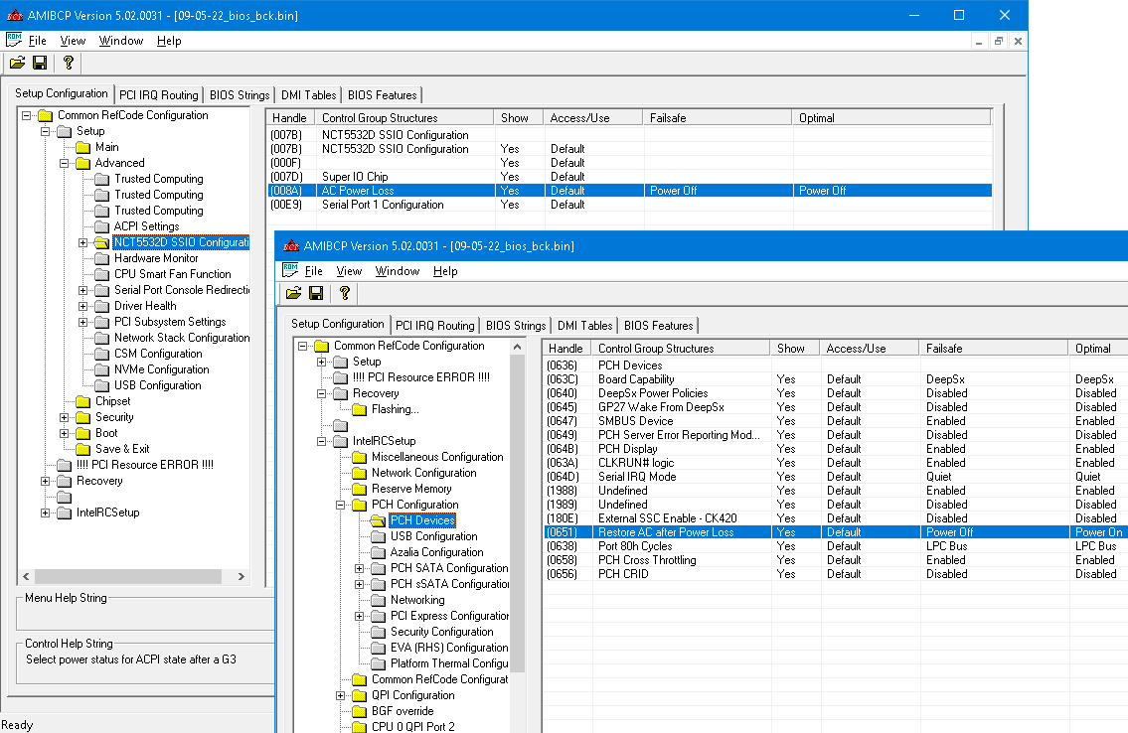Viewport: 1128px width, 733px height.
Task: Click the Save disk icon in front window toolbar
Action: [316, 293]
